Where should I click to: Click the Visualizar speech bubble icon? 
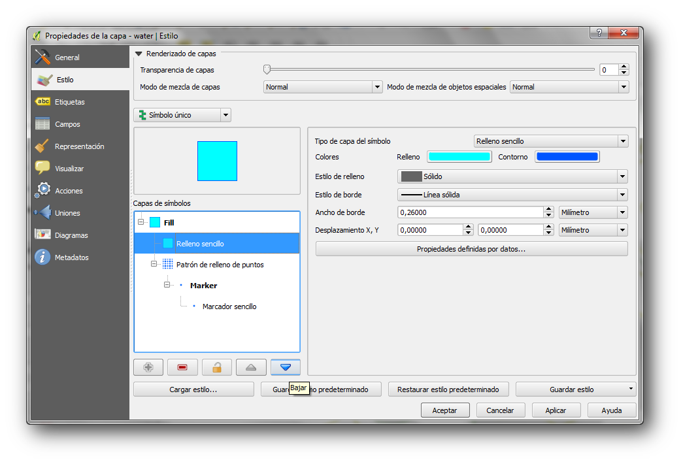click(42, 168)
